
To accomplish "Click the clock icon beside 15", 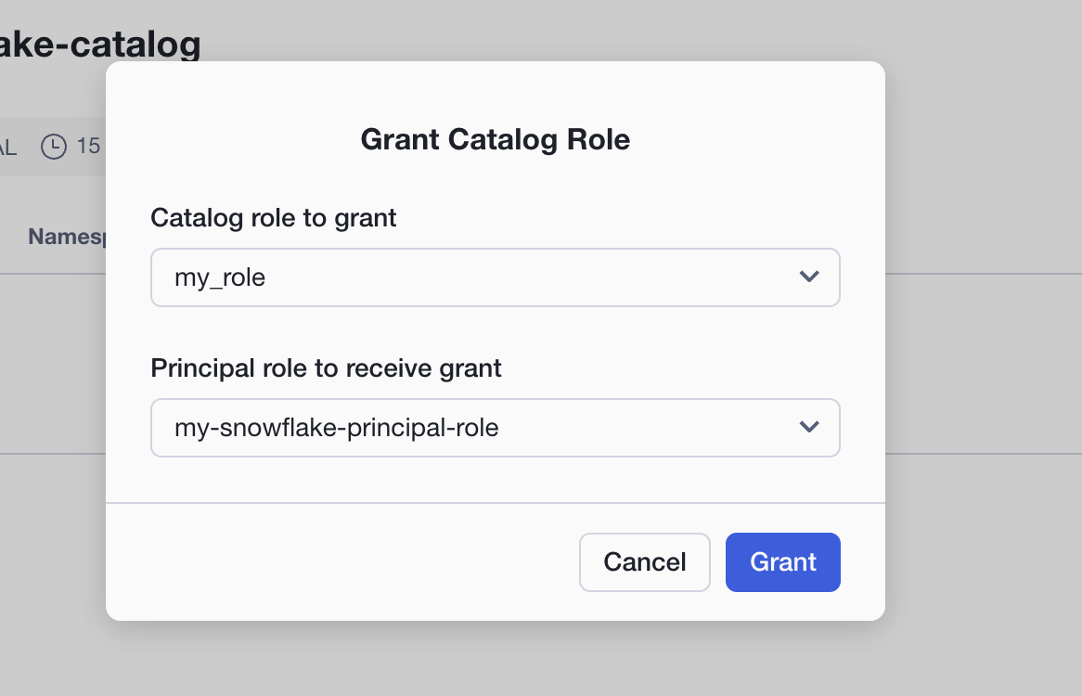I will [54, 147].
